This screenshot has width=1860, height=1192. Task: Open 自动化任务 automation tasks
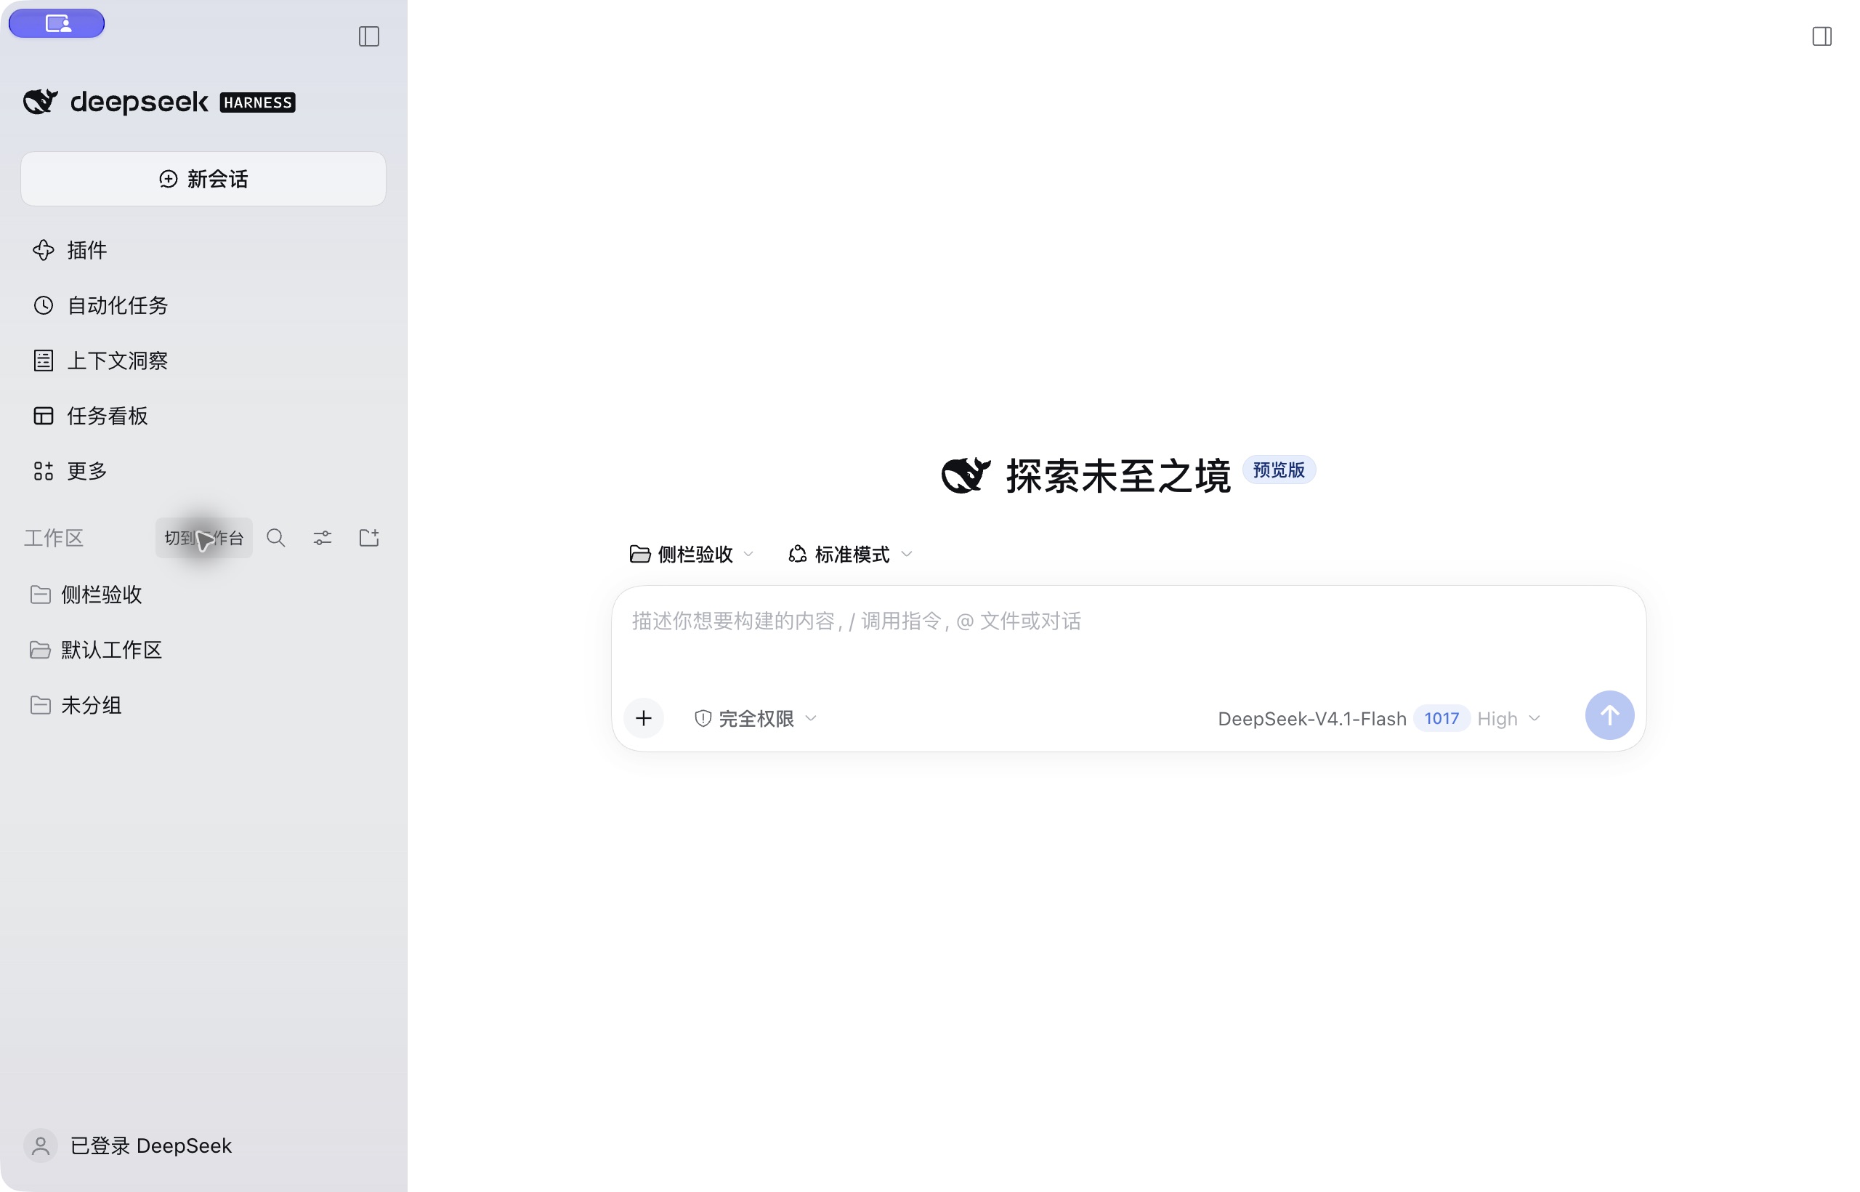tap(203, 305)
